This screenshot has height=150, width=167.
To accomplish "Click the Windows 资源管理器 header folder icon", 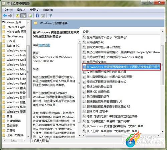I will [x=36, y=23].
